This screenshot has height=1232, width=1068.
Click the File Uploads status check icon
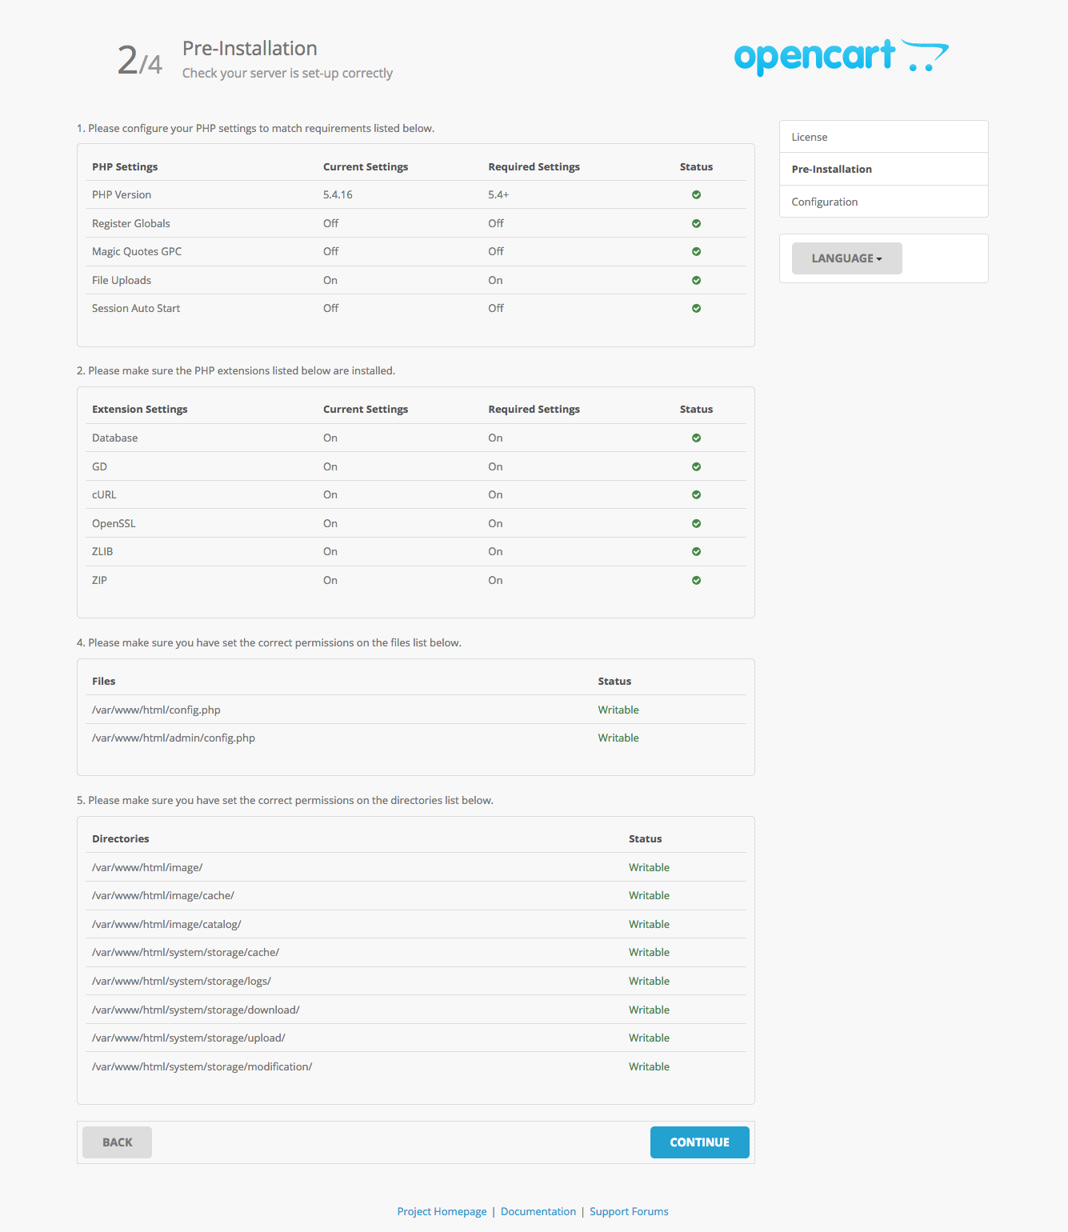696,281
